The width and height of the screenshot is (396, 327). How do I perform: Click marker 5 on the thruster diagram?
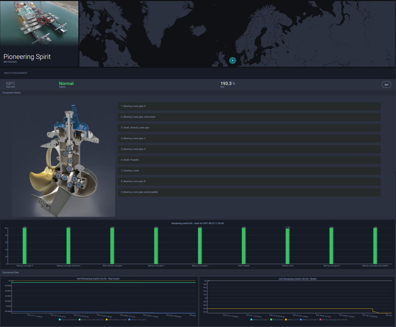(x=59, y=176)
